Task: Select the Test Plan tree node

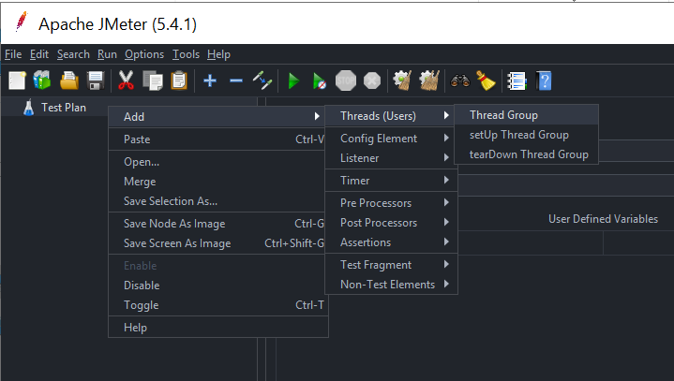Action: click(64, 108)
